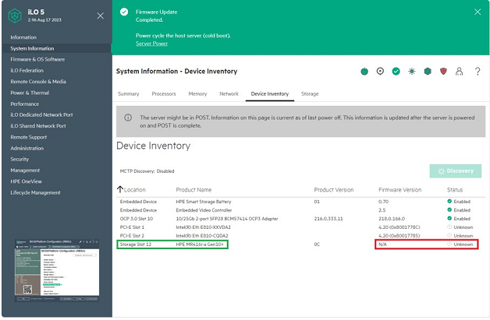Open Power & Thermal page

click(x=30, y=93)
